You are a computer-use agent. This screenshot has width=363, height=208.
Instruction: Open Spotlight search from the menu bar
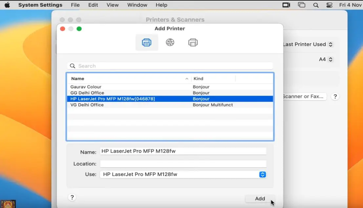pos(316,5)
